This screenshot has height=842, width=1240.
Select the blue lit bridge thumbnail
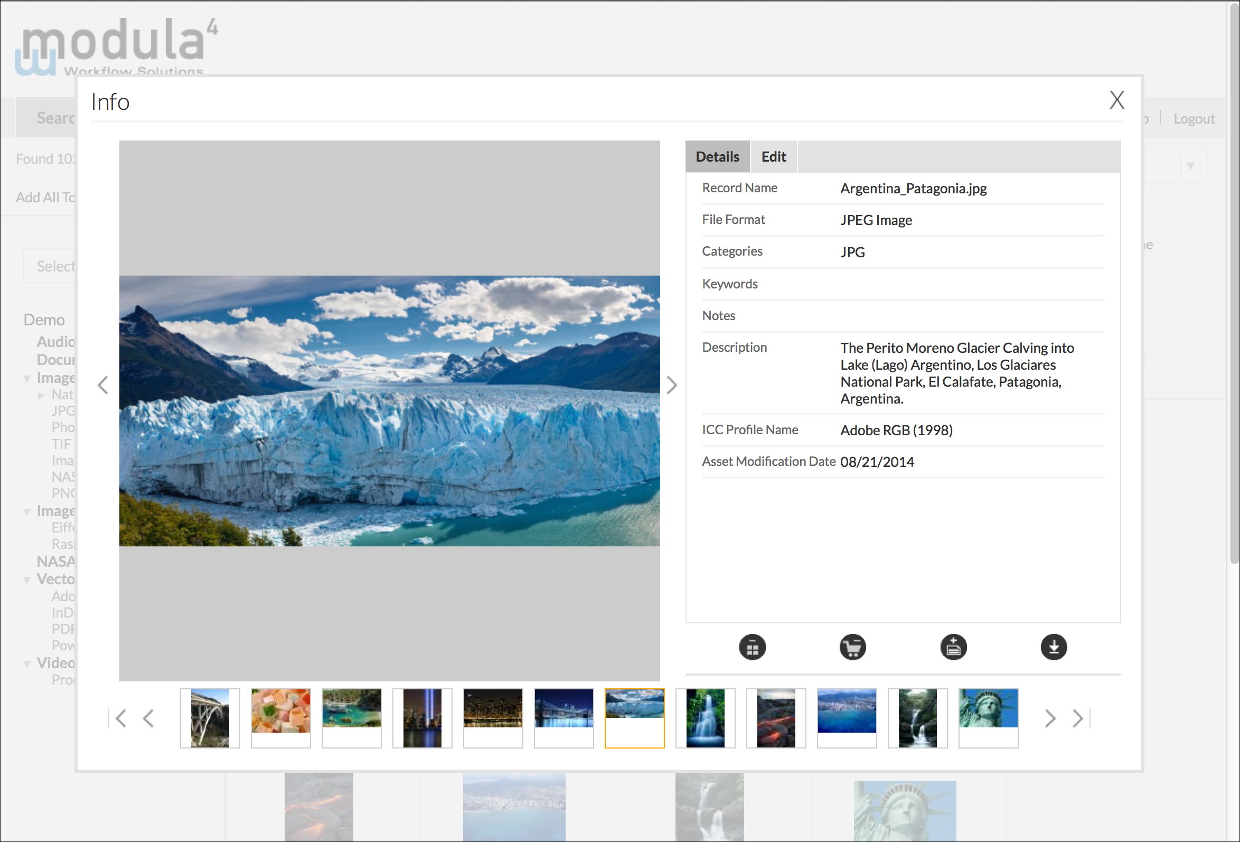[x=563, y=718]
